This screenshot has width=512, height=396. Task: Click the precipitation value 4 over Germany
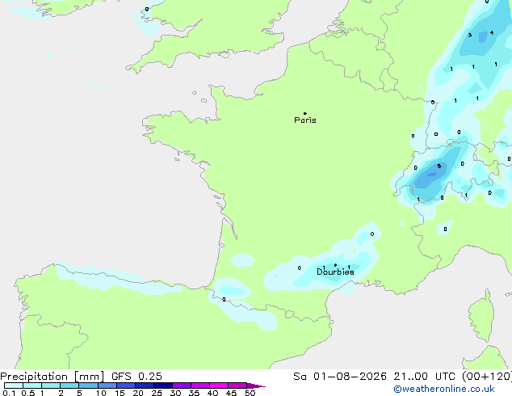(492, 32)
